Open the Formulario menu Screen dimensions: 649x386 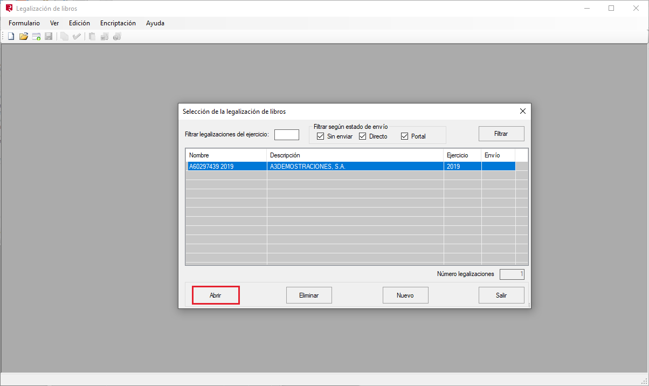click(24, 23)
